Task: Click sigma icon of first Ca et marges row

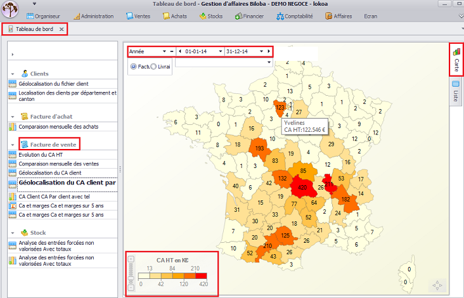Action: pos(13,205)
